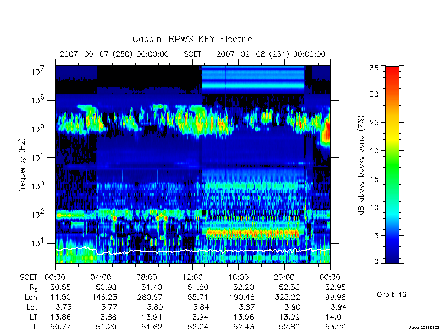Click the SCET row header below the plot
This screenshot has width=440, height=330.
click(29, 277)
